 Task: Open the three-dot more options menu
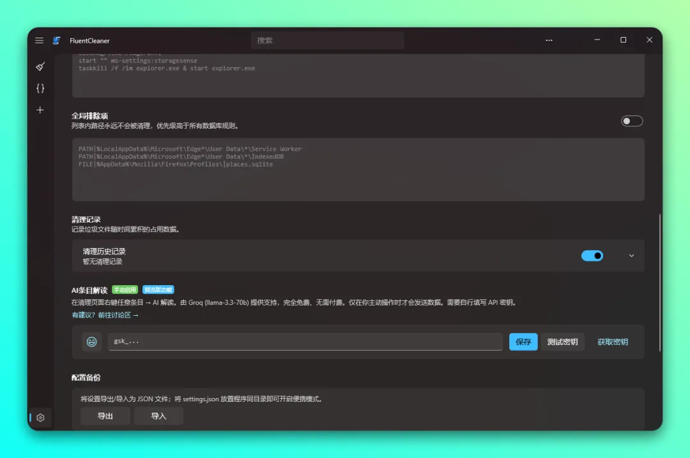tap(549, 40)
